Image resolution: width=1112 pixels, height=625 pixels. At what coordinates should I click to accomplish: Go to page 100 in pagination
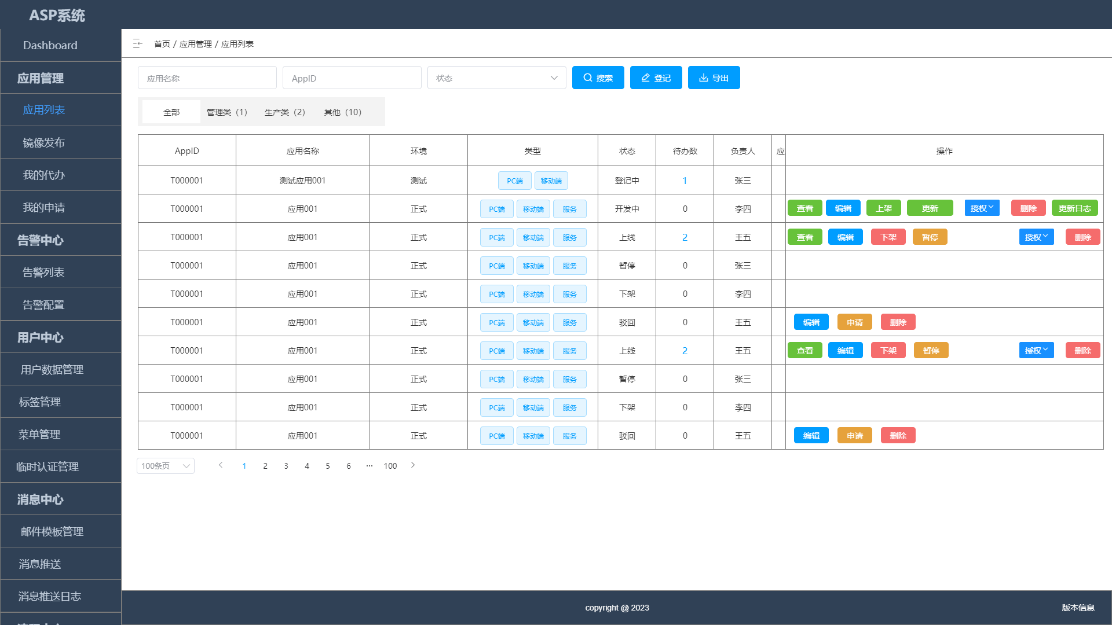tap(390, 466)
